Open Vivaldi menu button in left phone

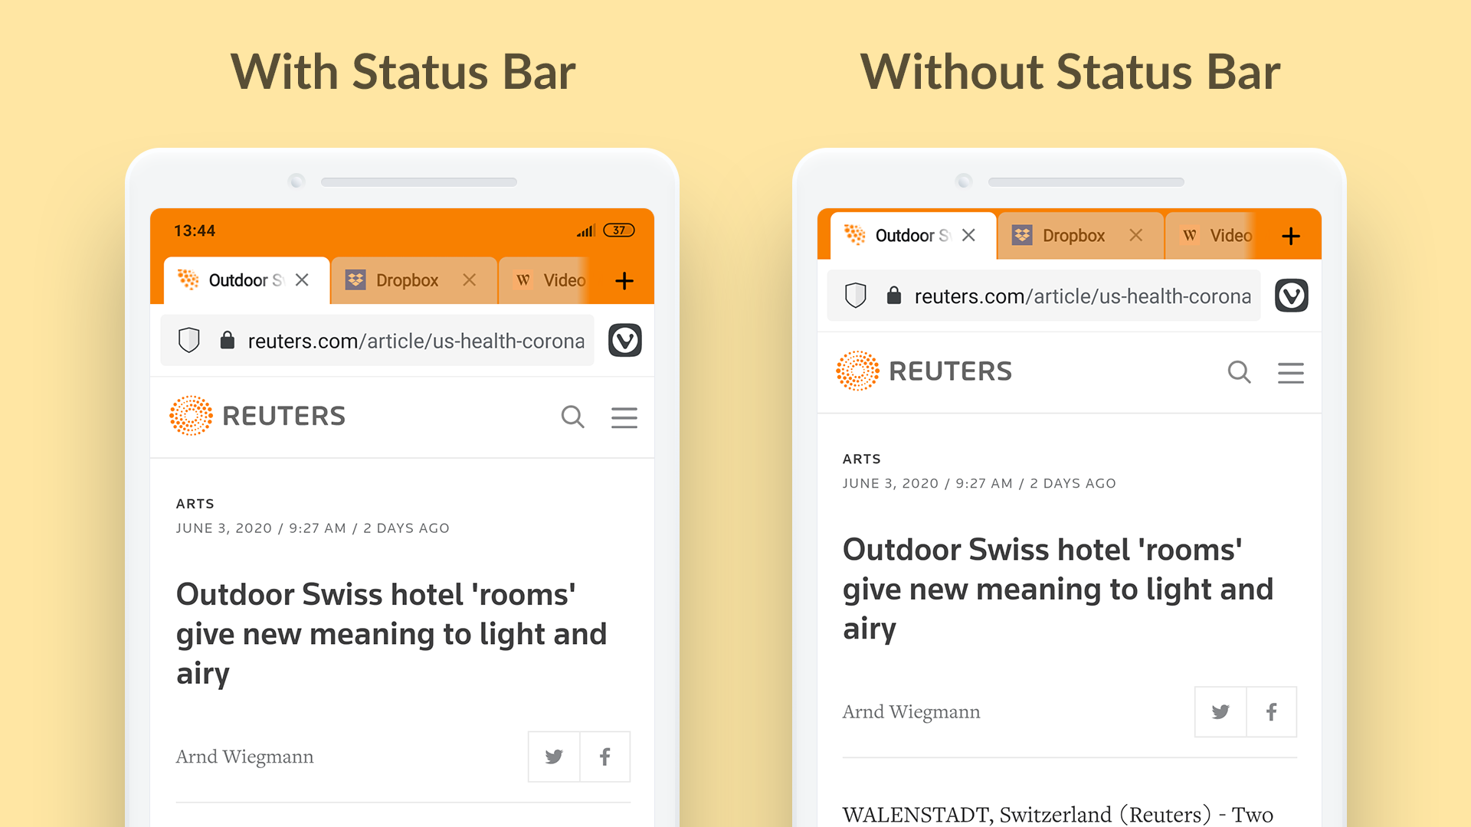click(625, 340)
